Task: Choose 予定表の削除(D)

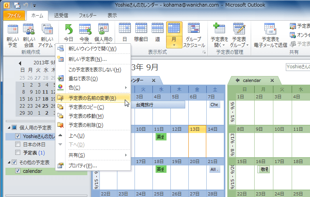Action: point(93,125)
